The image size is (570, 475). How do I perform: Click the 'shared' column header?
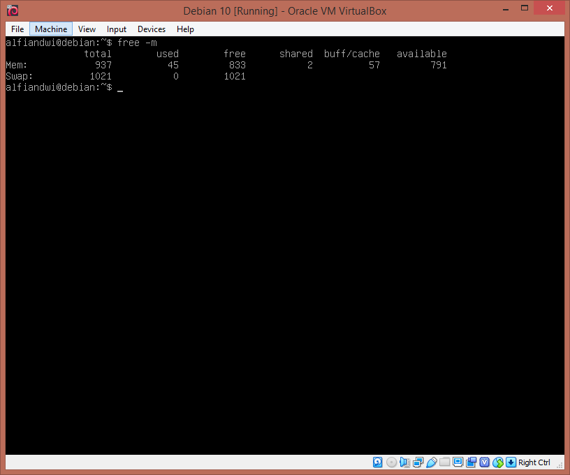click(x=296, y=54)
